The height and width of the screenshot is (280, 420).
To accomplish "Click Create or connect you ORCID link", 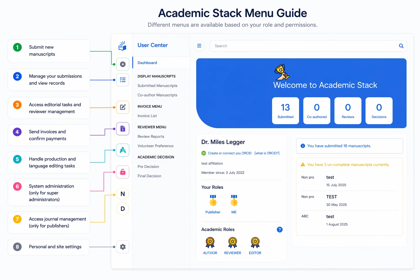I will click(x=230, y=153).
